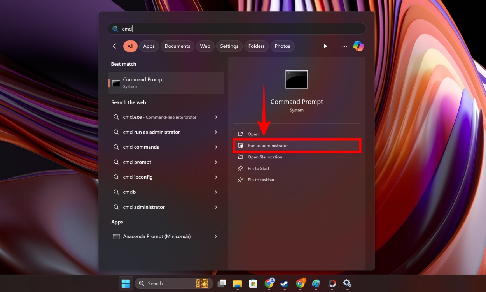486x292 pixels.
Task: Launch Steam from the taskbar
Action: [x=285, y=283]
